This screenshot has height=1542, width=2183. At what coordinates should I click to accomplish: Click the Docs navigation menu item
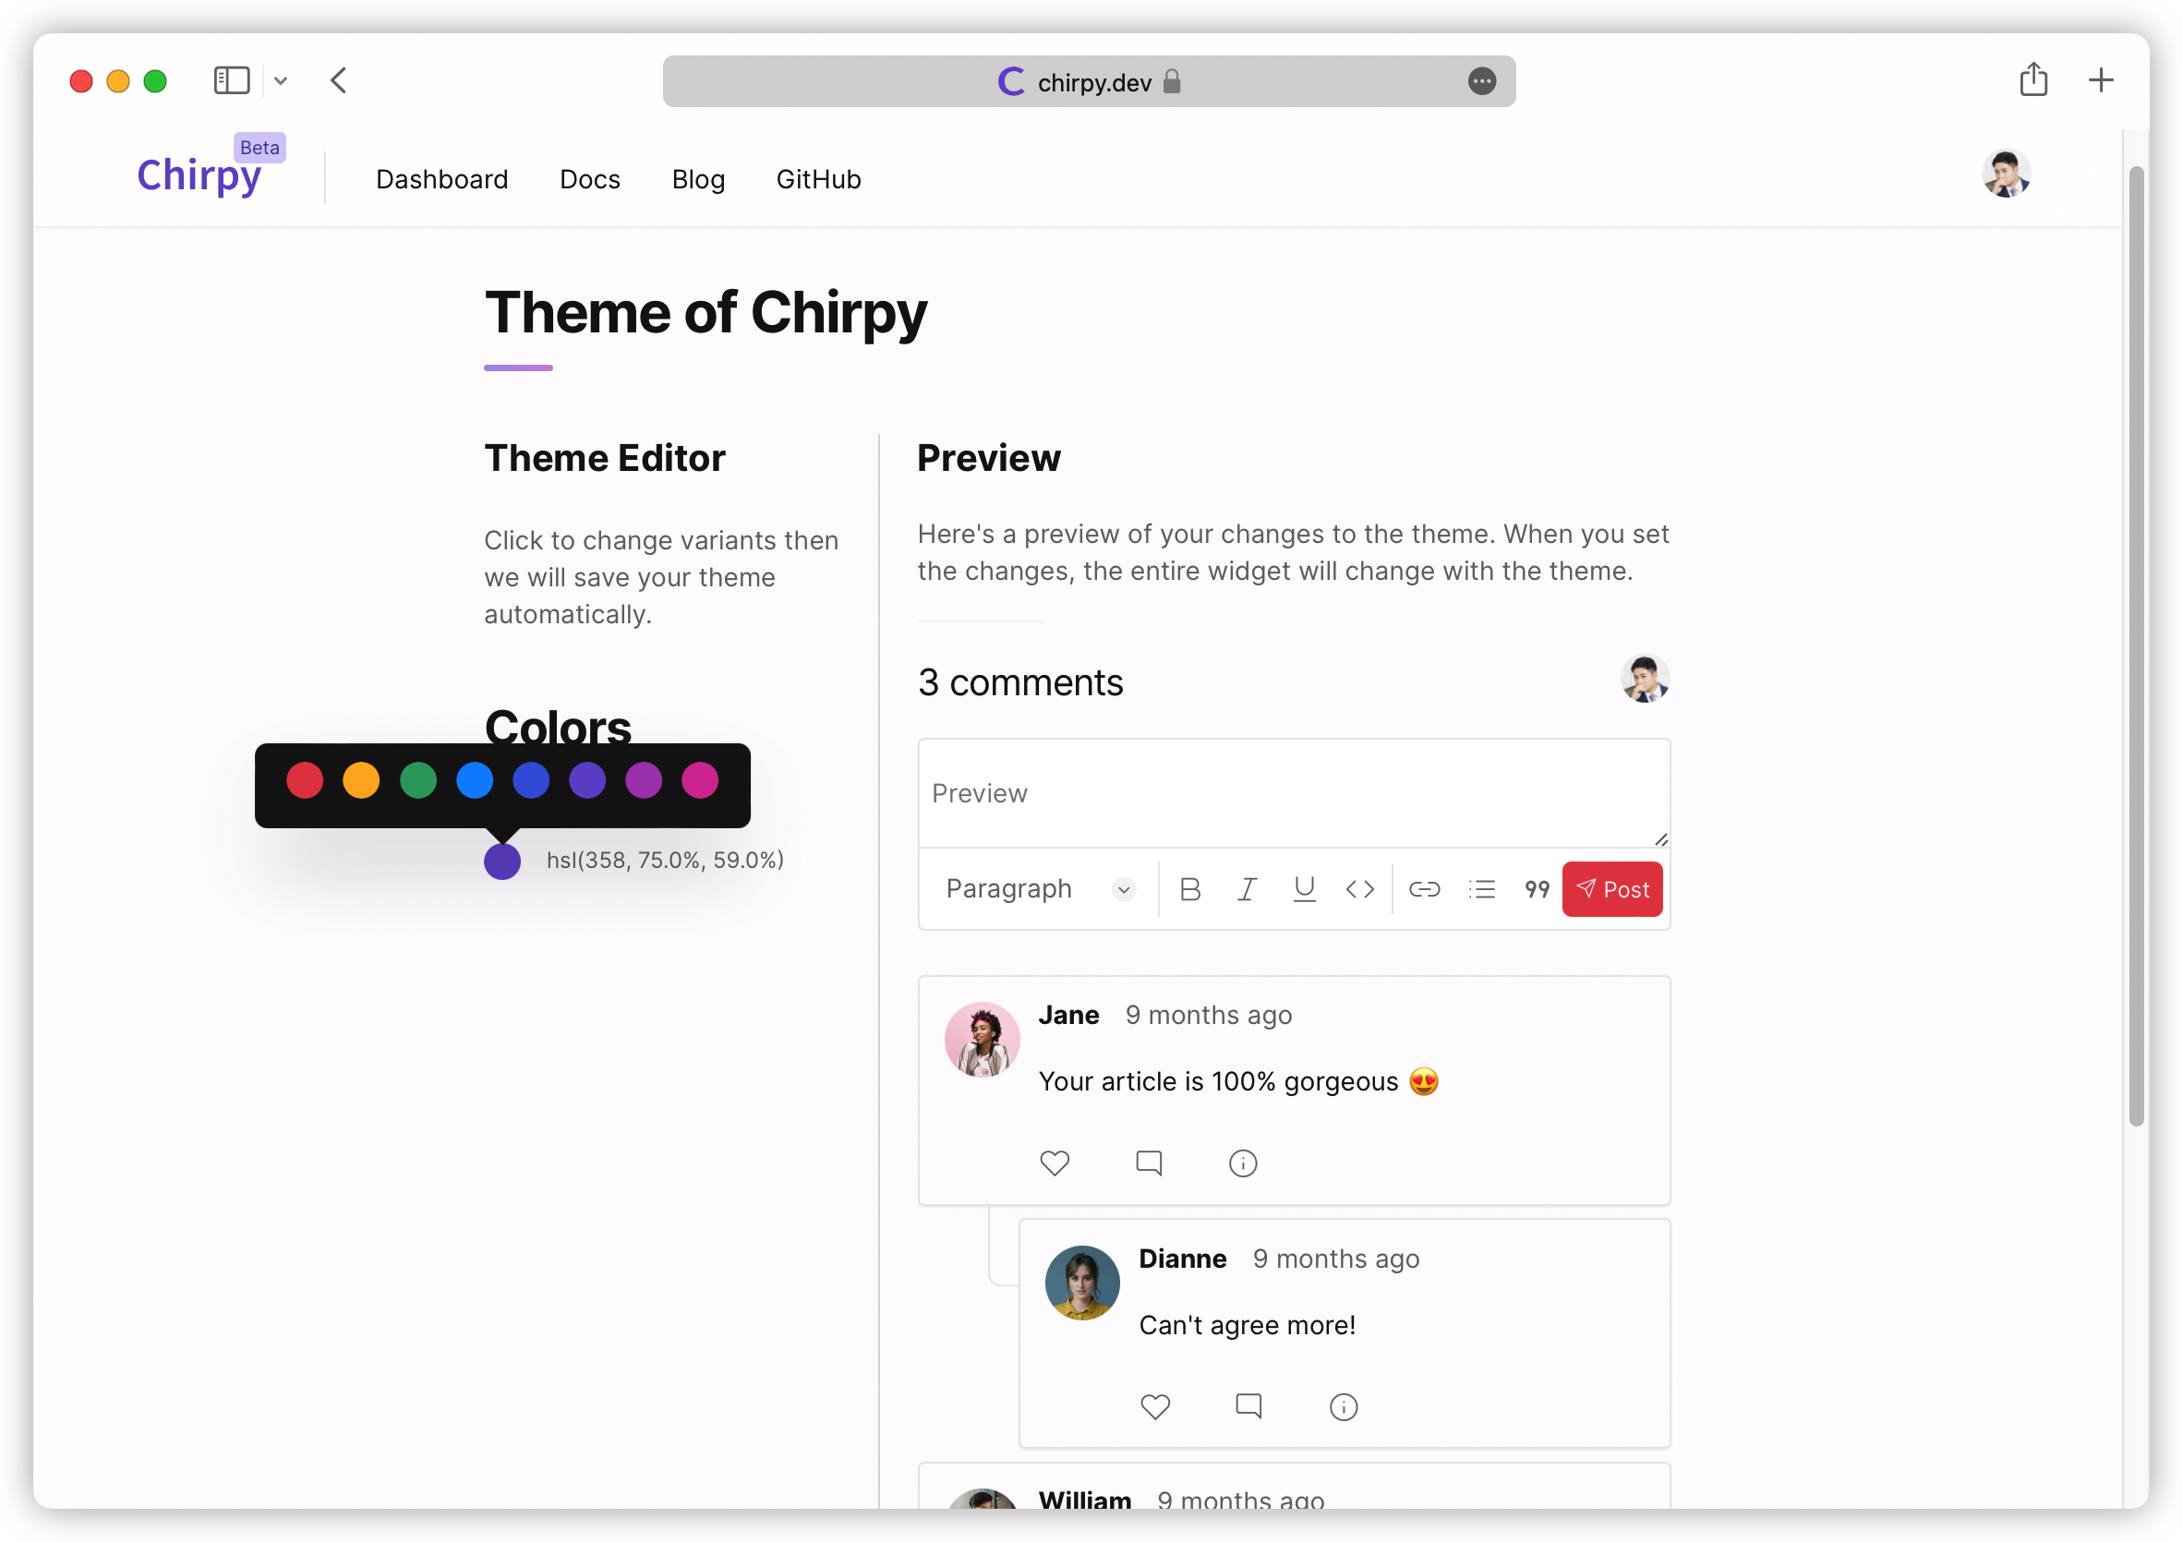(x=591, y=178)
